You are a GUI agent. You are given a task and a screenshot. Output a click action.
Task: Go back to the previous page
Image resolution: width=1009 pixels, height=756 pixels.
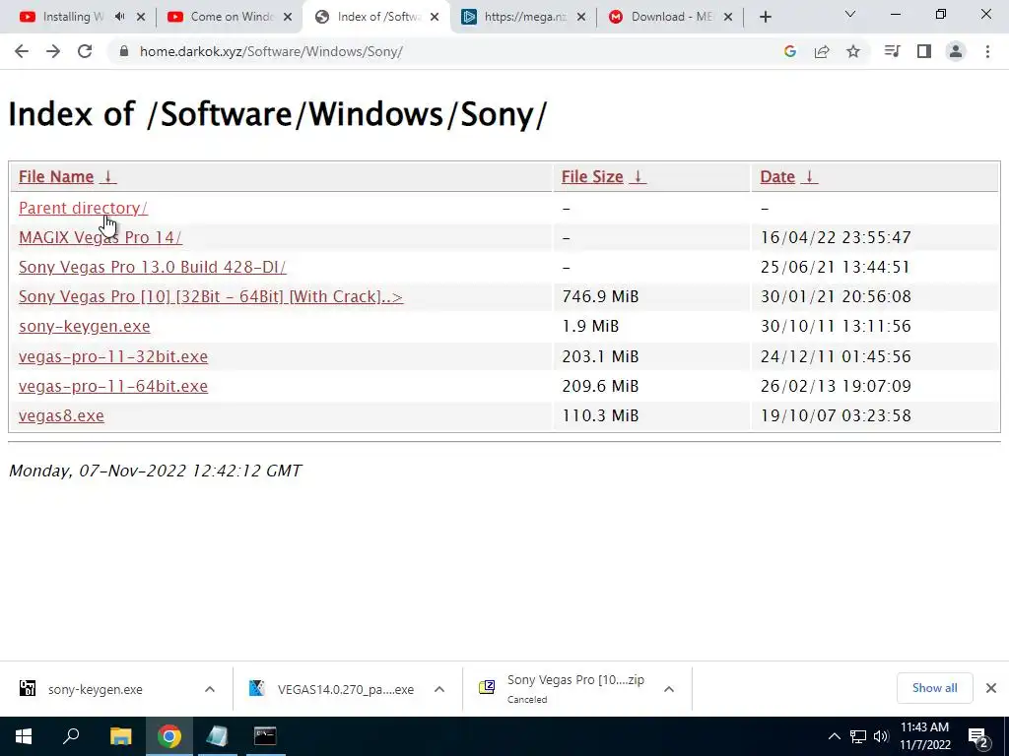22,51
